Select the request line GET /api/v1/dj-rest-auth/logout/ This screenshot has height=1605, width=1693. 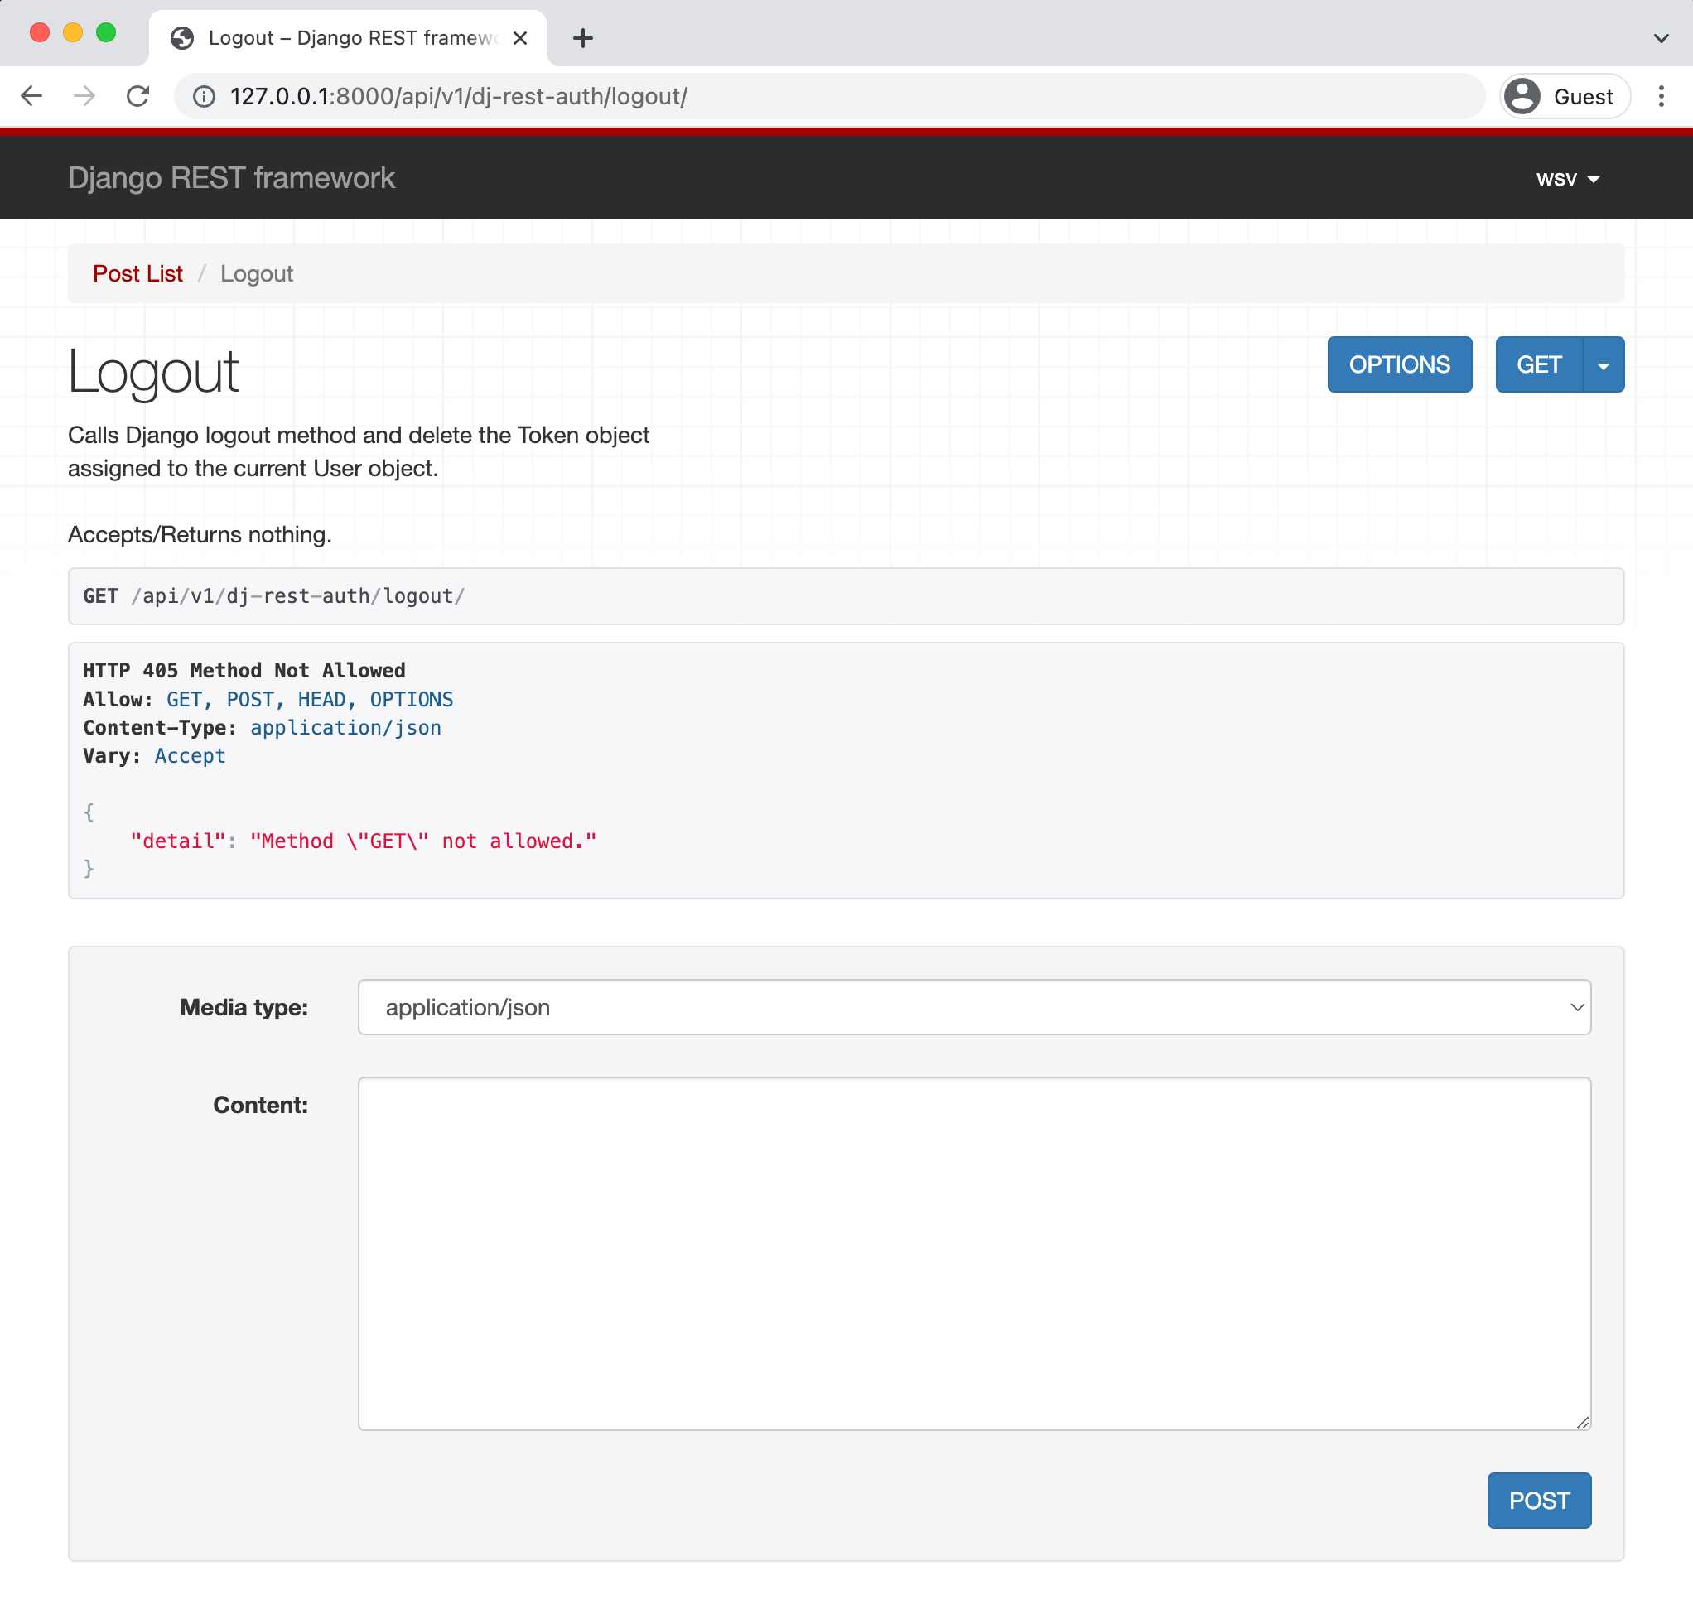(274, 596)
